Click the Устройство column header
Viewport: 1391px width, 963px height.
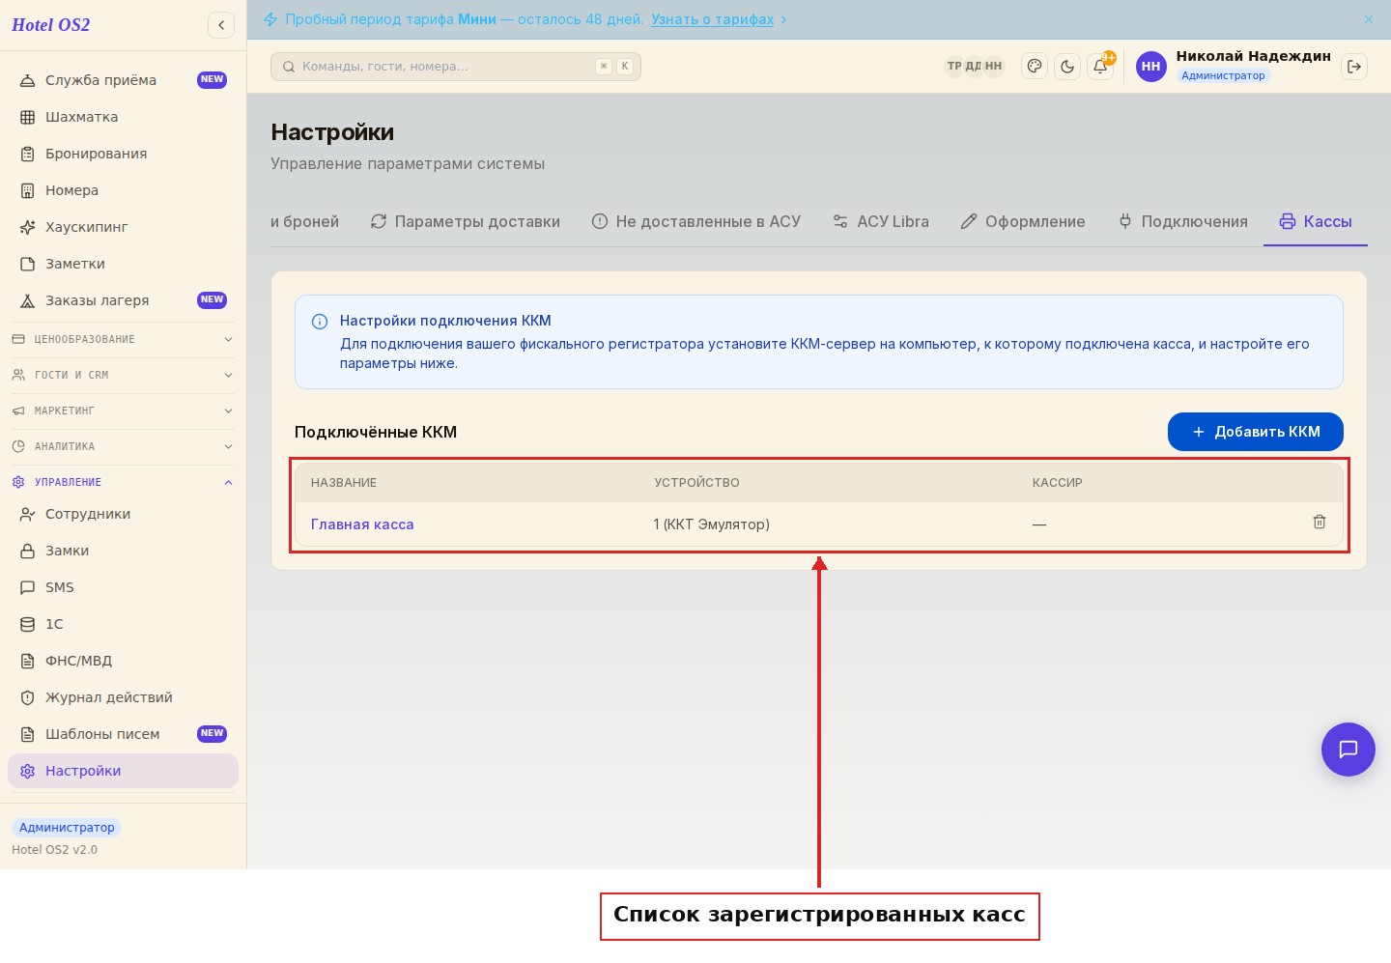(x=696, y=483)
